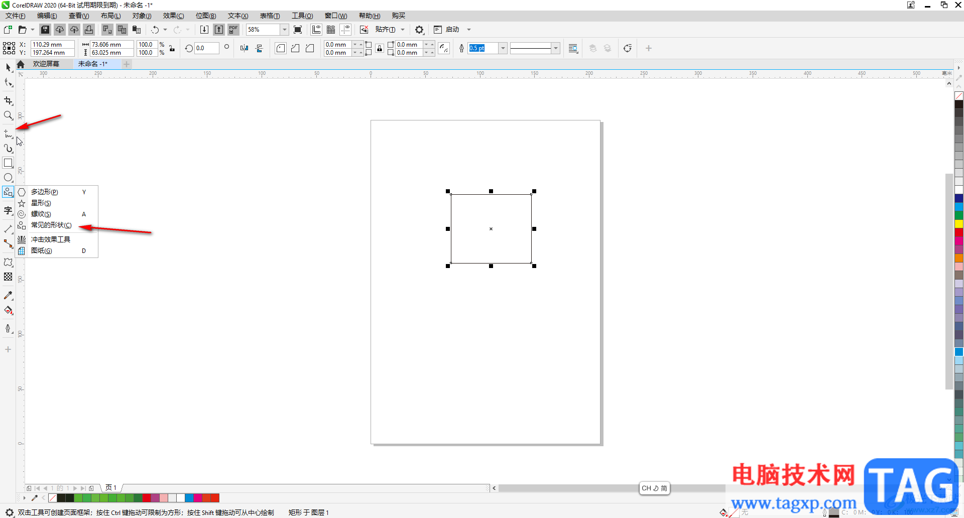Toggle the lock ratio padlock

point(172,48)
